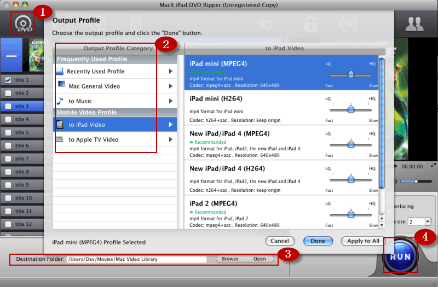The height and width of the screenshot is (287, 438).
Task: Click profile list scroll down arrow
Action: 382,225
